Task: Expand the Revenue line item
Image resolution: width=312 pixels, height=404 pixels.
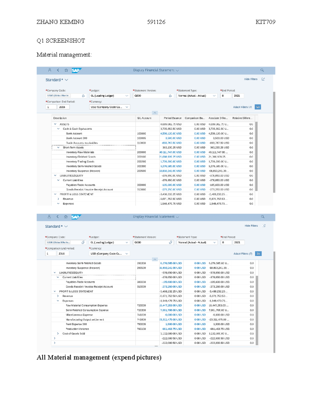Action: (58, 199)
